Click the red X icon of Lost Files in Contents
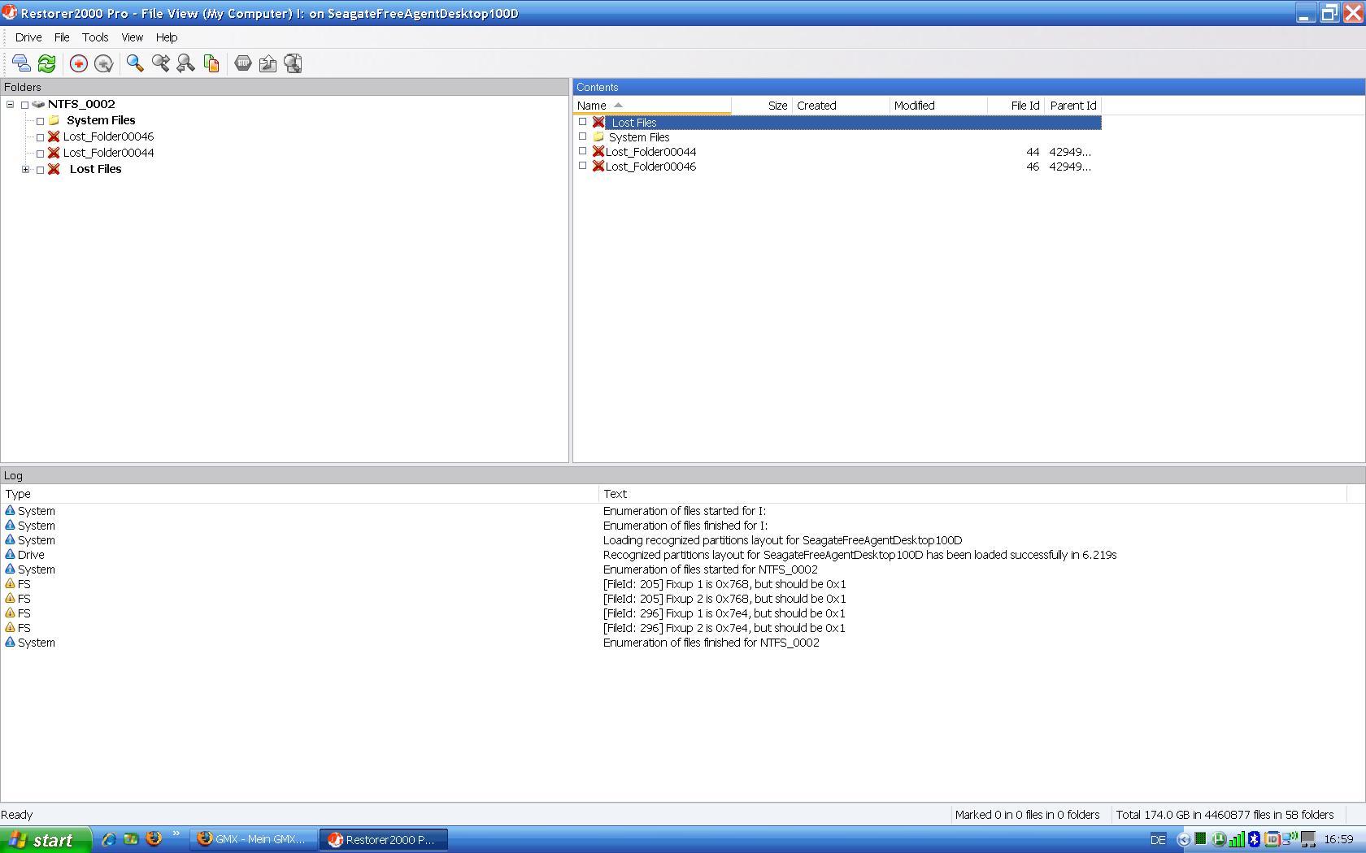The width and height of the screenshot is (1366, 853). 598,122
